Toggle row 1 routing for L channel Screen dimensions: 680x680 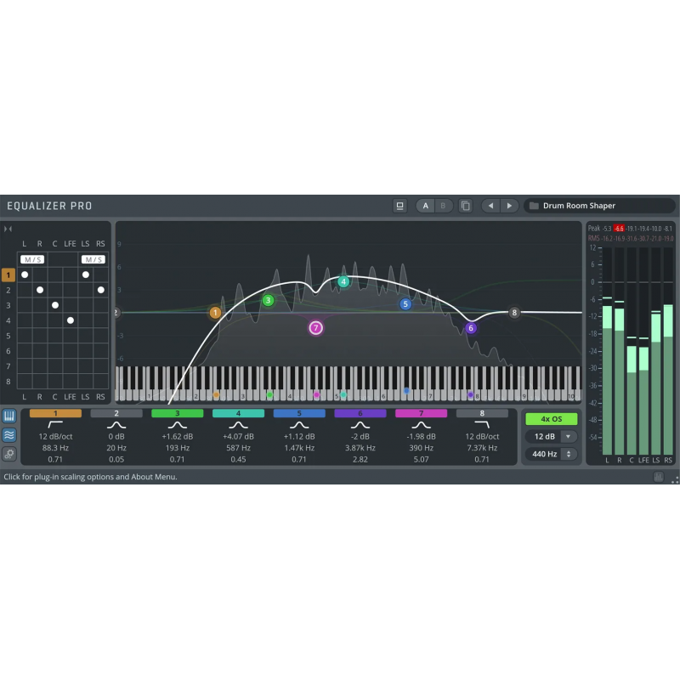[25, 275]
